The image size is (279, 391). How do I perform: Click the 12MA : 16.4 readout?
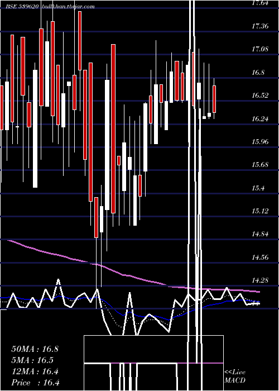(35, 371)
